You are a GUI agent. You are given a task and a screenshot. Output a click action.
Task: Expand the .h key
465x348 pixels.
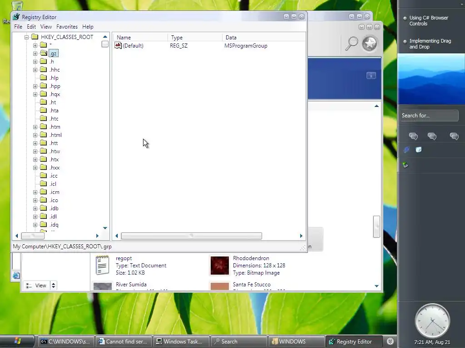(35, 62)
